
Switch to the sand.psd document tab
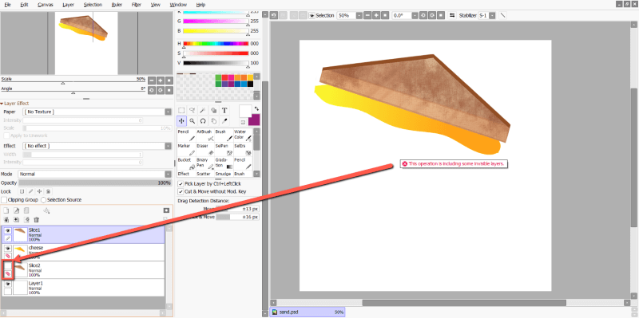point(308,312)
